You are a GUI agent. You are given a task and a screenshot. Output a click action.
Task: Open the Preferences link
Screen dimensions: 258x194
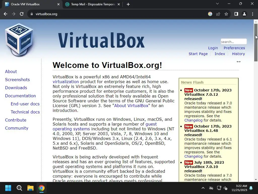(x=234, y=48)
